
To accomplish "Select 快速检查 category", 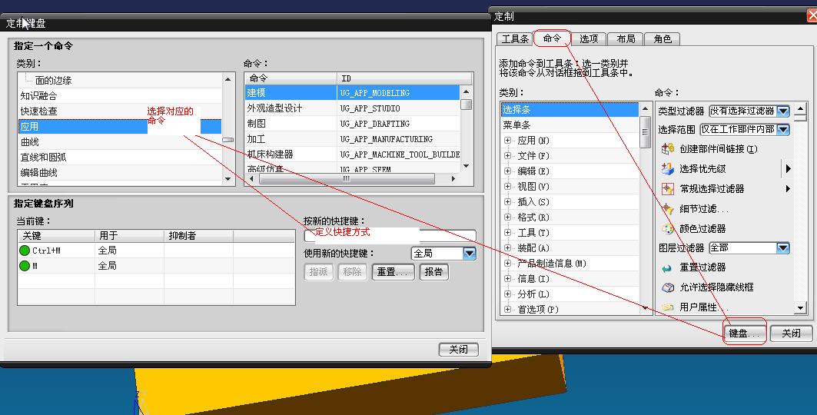I will pos(120,111).
